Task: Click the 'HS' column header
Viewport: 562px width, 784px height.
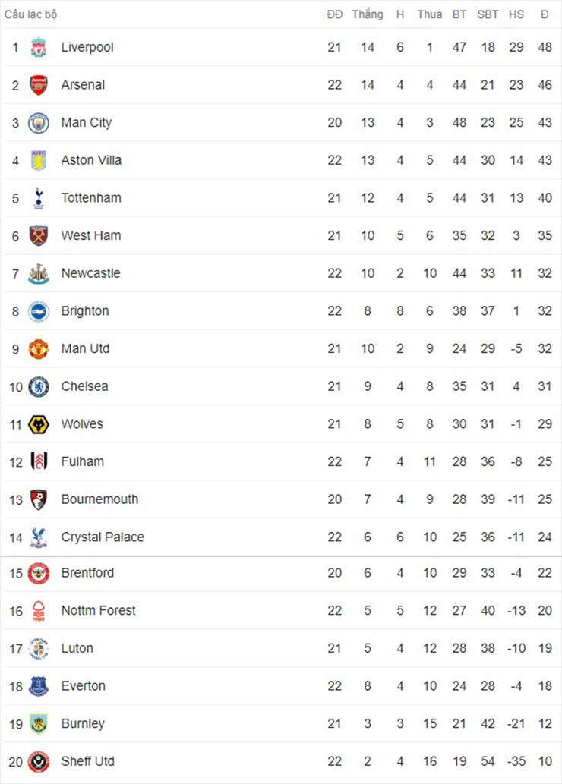Action: pos(516,14)
